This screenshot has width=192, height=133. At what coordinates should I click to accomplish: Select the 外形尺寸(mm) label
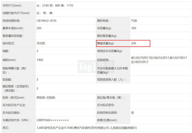click(x=12, y=5)
